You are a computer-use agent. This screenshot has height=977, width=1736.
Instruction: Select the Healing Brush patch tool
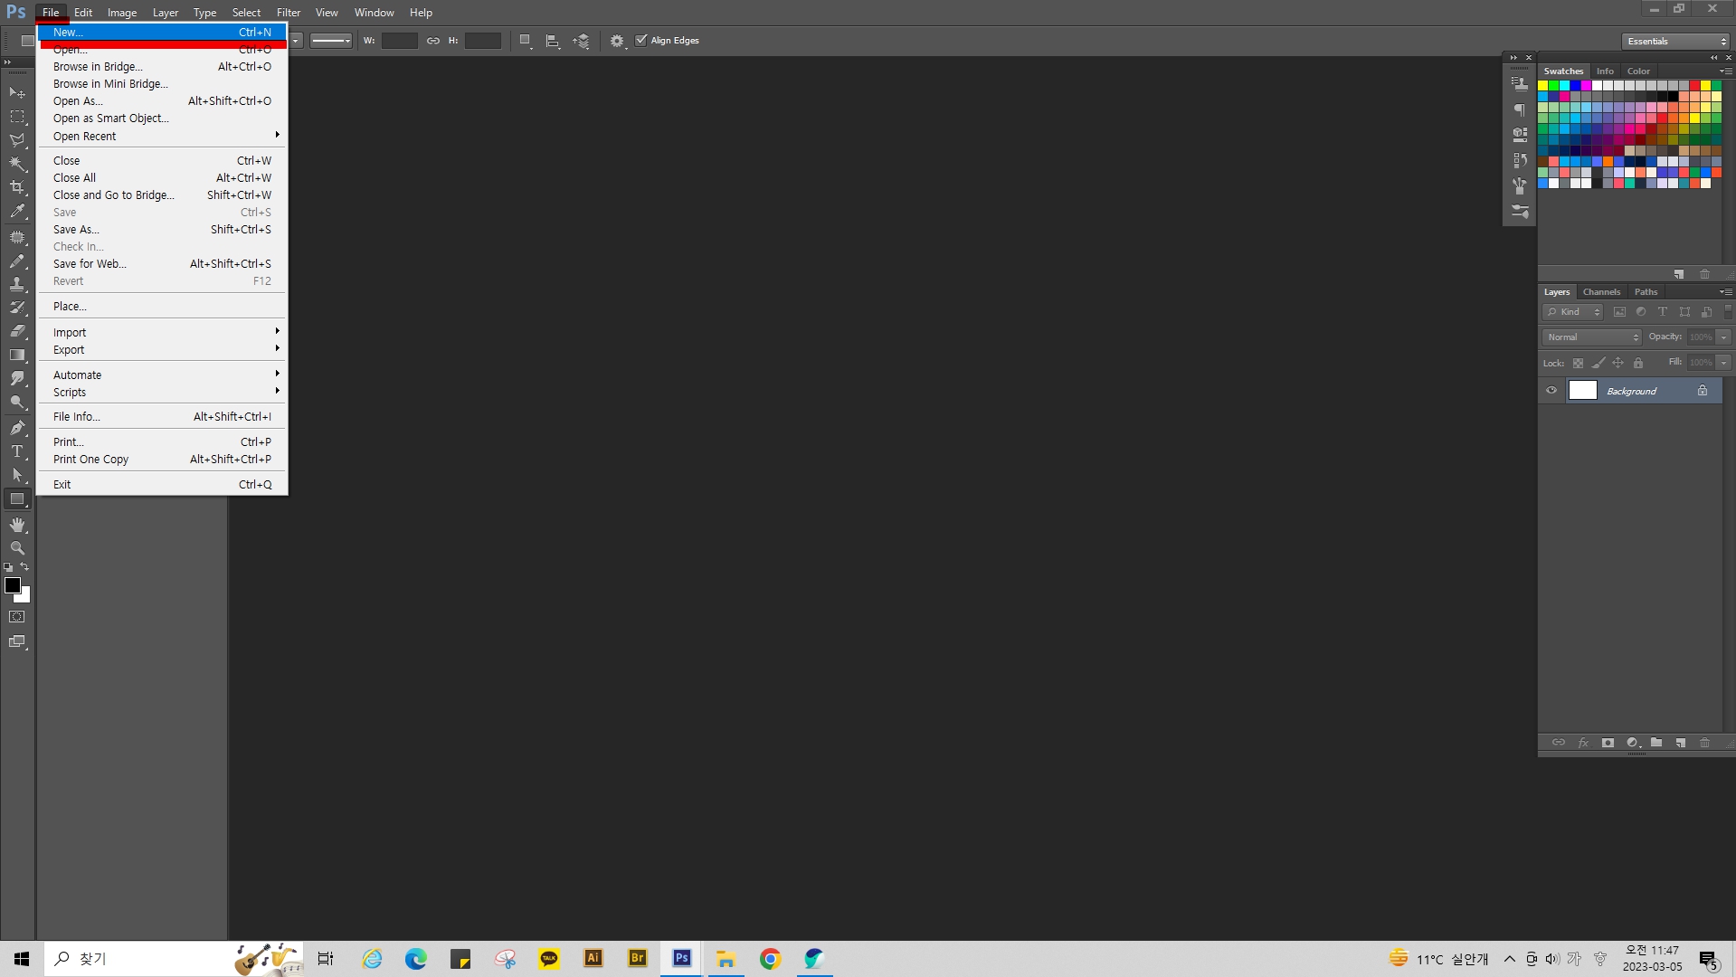pos(17,237)
